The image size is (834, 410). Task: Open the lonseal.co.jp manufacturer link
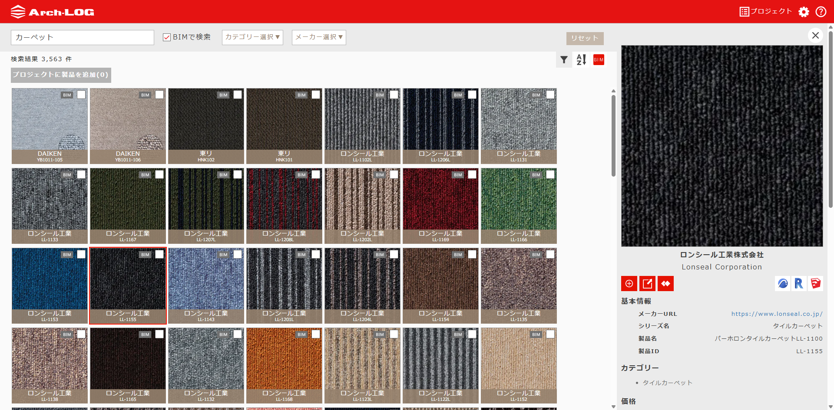click(777, 314)
